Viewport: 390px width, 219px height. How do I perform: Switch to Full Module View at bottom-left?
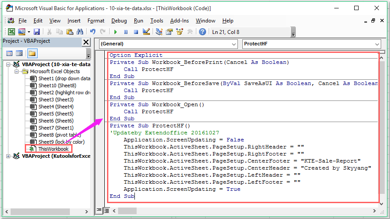pos(107,210)
